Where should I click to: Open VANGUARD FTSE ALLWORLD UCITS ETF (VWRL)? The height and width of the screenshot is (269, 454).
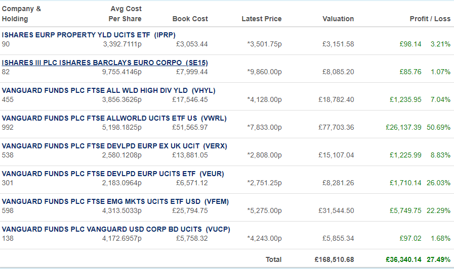pyautogui.click(x=114, y=118)
